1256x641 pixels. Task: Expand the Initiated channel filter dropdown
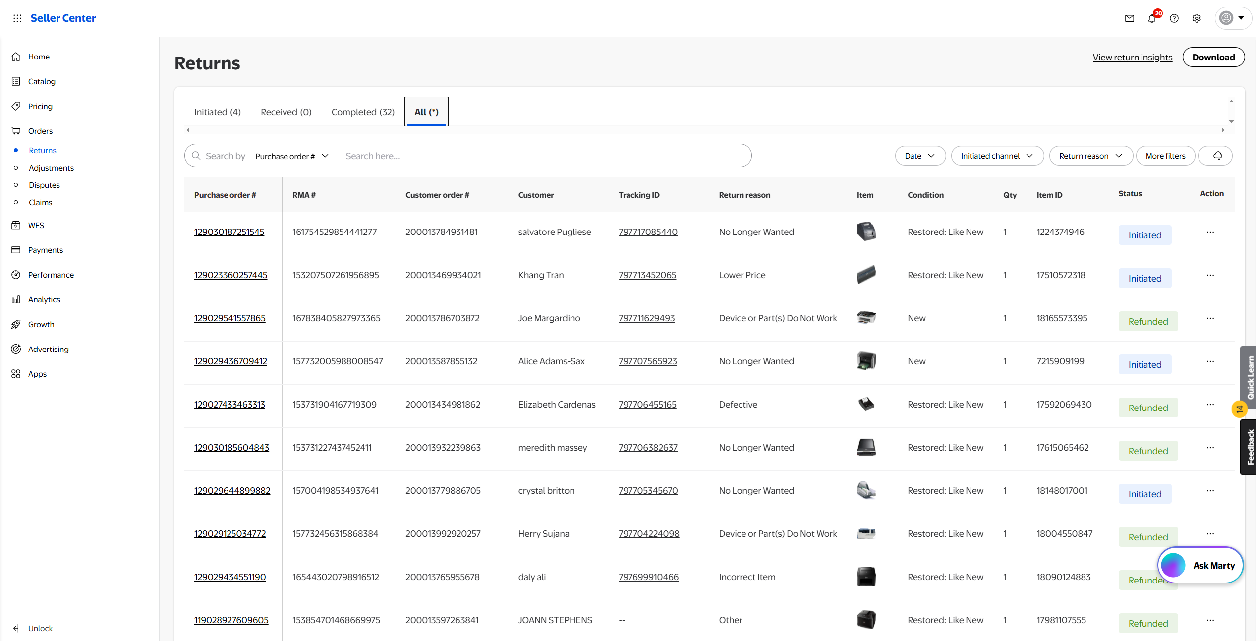pos(997,156)
